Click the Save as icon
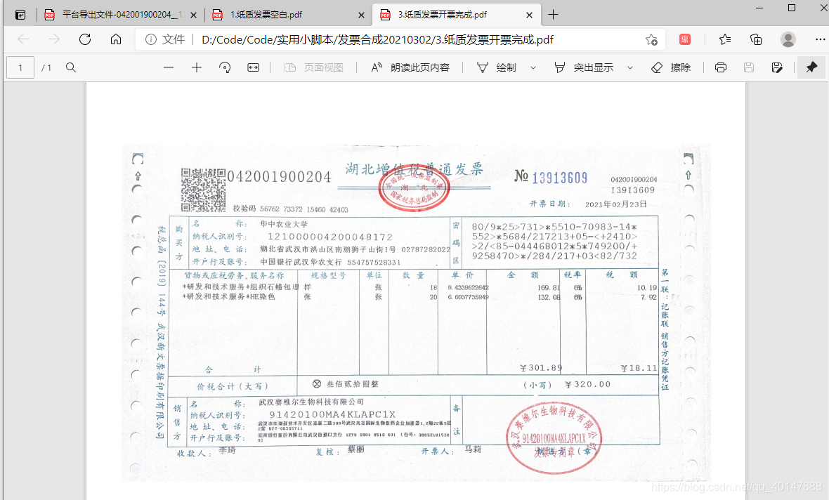Viewport: 829px width, 500px height. point(776,67)
